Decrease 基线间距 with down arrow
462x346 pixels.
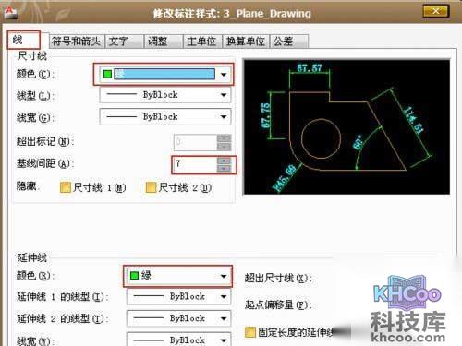pyautogui.click(x=224, y=169)
